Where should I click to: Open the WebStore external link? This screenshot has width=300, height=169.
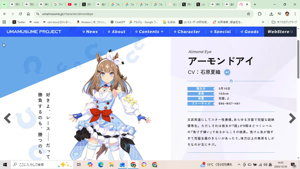(x=280, y=32)
